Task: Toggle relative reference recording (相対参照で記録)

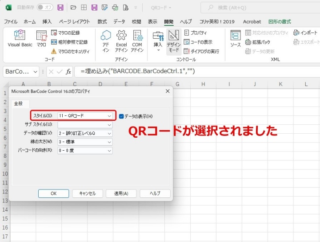Action: 69,42
